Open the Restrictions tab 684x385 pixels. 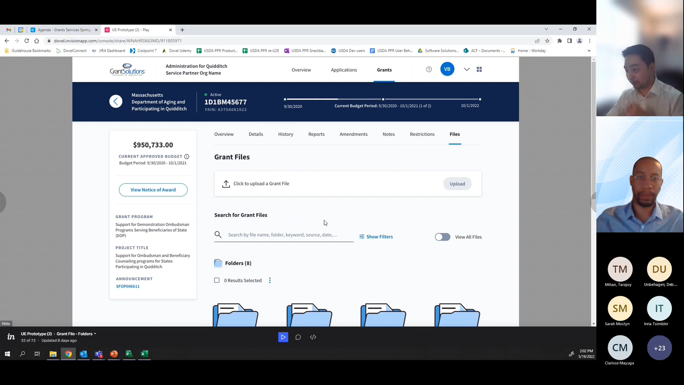(x=422, y=134)
